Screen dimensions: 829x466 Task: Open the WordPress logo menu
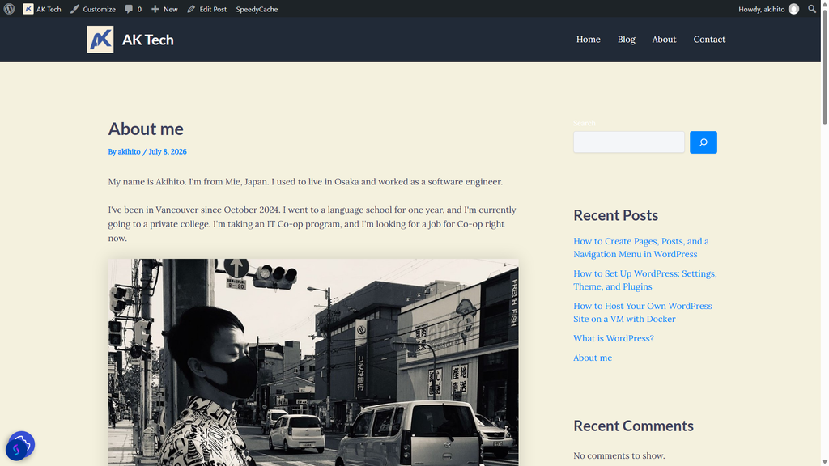point(9,9)
